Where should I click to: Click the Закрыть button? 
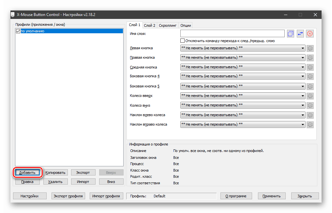(x=305, y=196)
